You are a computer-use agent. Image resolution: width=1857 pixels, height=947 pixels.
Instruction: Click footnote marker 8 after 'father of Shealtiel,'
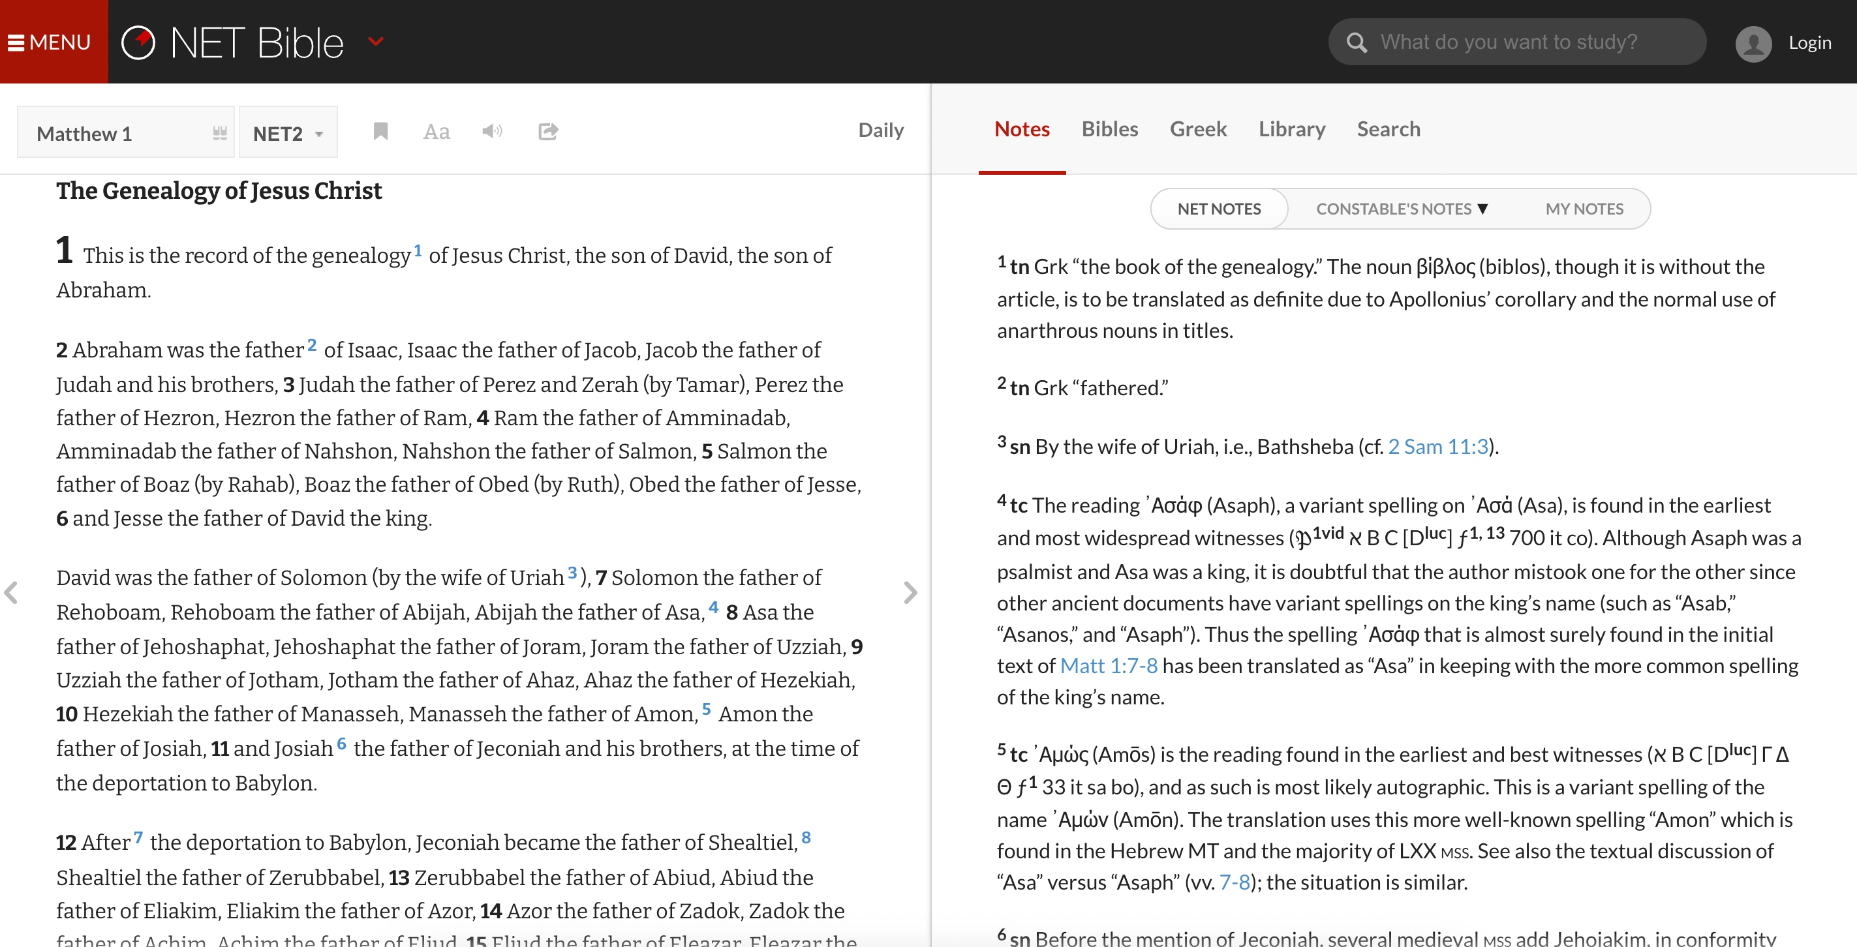point(806,837)
